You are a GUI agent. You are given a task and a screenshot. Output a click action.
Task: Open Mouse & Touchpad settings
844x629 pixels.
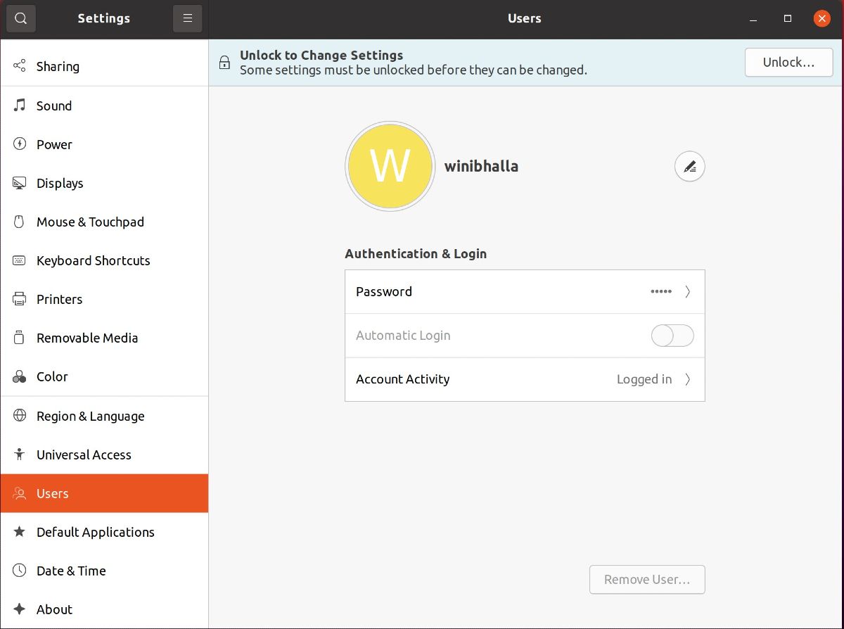90,222
